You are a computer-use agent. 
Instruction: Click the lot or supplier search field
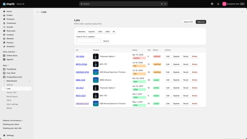(88, 41)
